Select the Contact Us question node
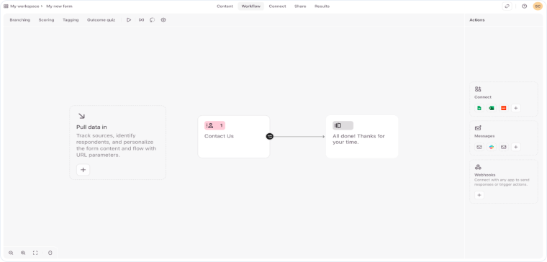This screenshot has width=547, height=262. (x=234, y=137)
